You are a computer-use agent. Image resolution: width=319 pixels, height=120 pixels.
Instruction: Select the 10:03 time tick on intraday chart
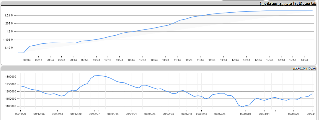click(96, 60)
